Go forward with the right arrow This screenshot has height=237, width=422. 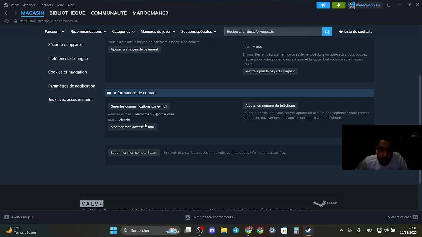tap(15, 13)
